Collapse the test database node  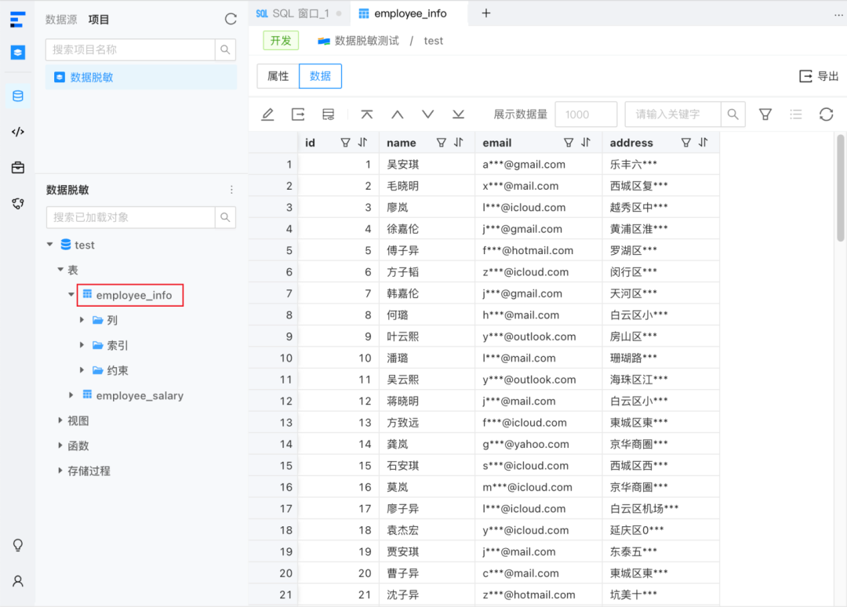point(49,245)
